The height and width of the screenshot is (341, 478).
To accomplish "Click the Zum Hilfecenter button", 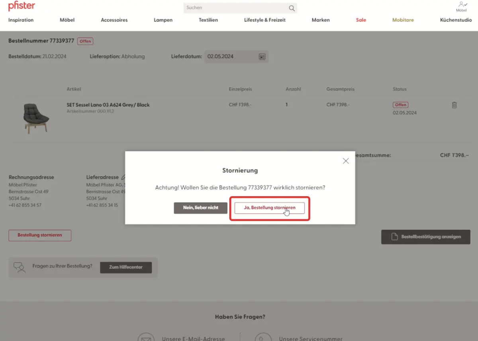I will [x=126, y=267].
